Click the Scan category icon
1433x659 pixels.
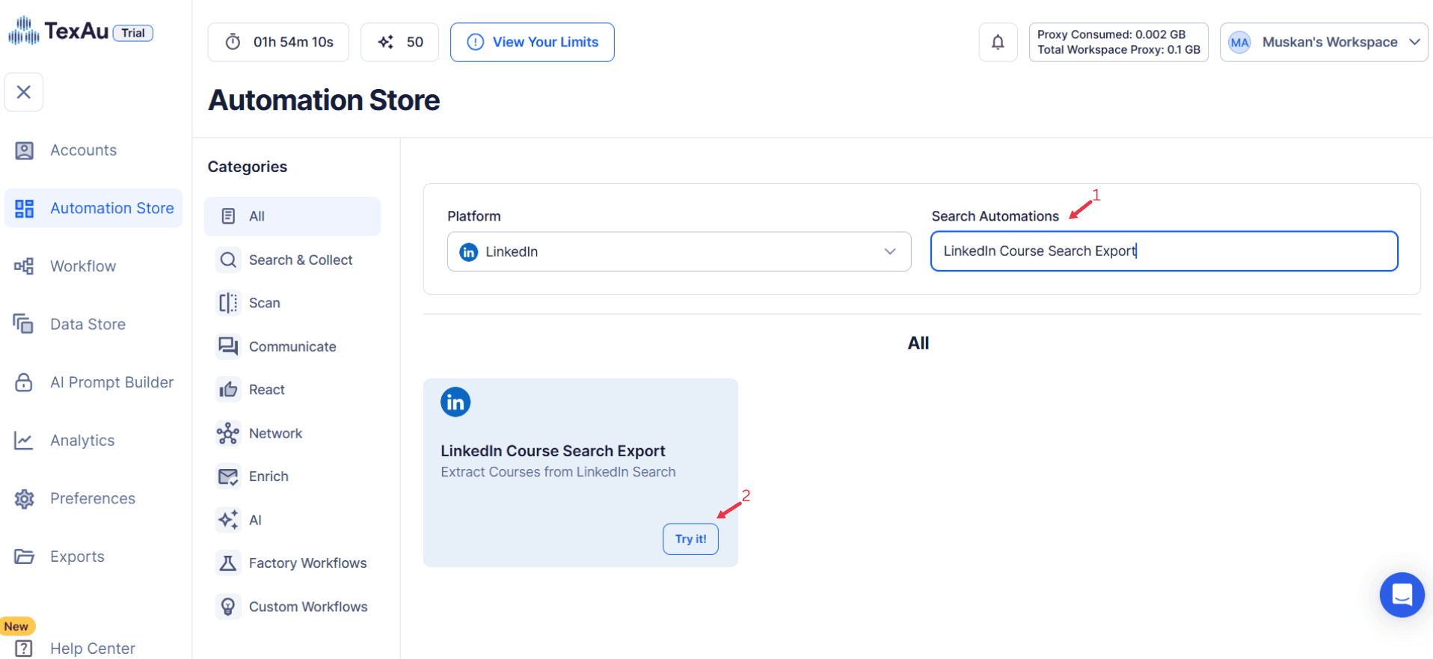pos(228,303)
